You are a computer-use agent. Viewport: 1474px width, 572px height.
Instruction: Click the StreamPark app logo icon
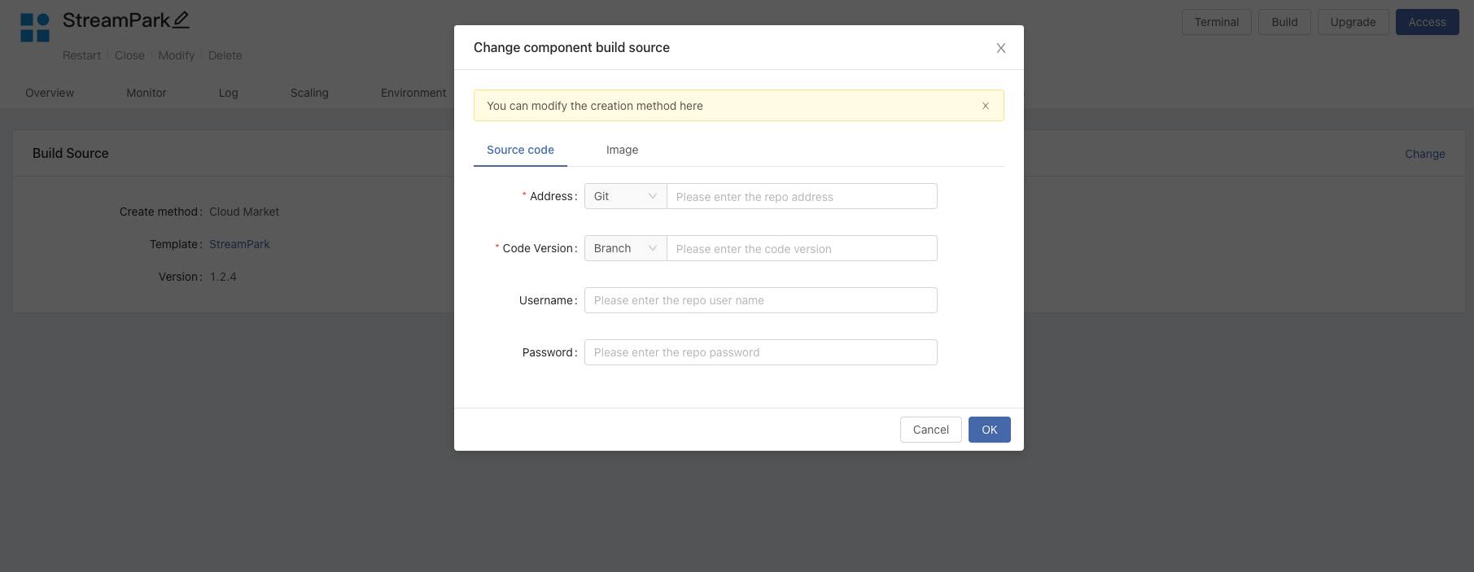coord(35,27)
